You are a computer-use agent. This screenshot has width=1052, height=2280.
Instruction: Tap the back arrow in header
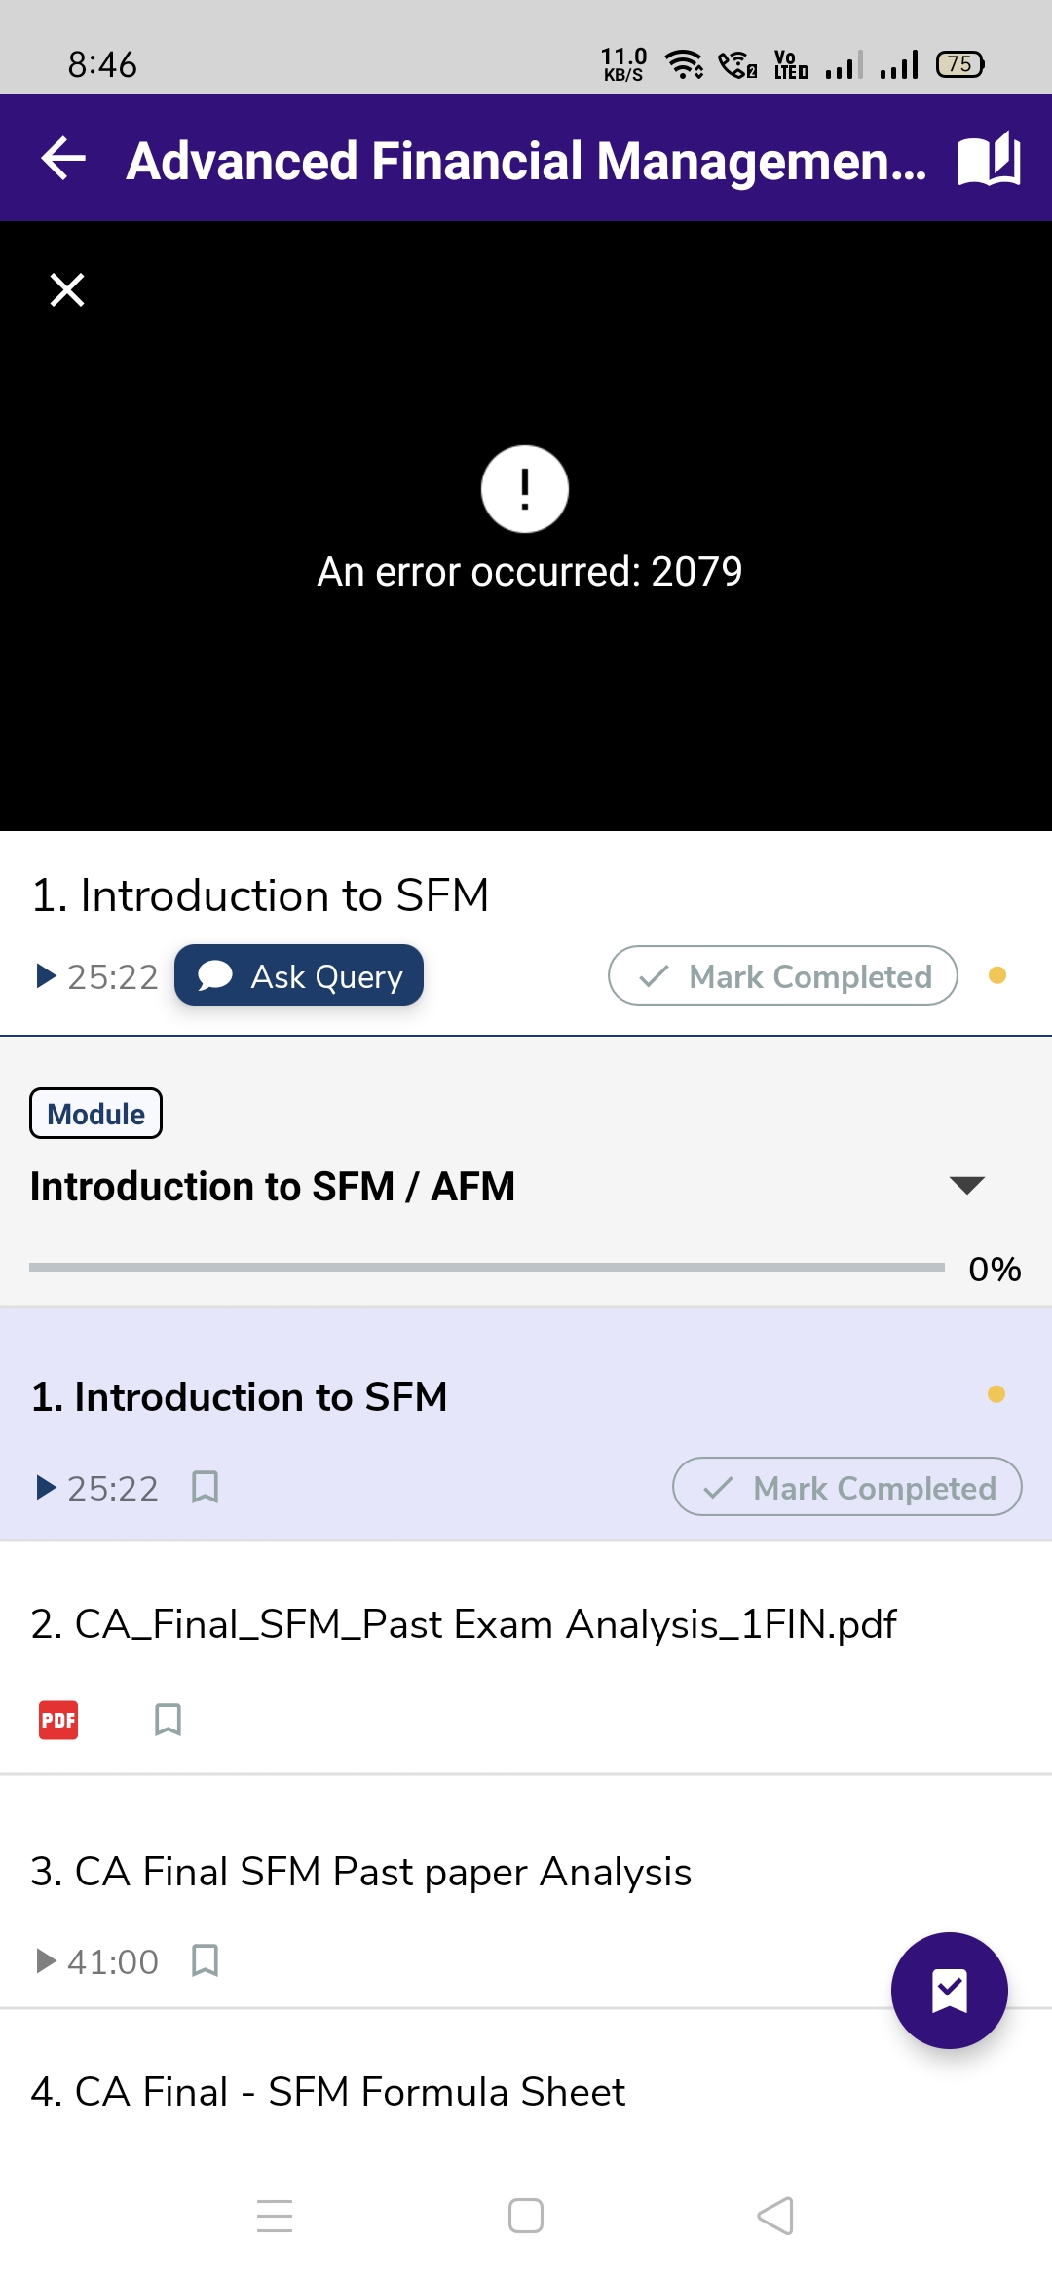[x=64, y=159]
